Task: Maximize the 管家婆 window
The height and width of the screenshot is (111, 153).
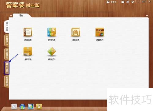Action: 143,2
